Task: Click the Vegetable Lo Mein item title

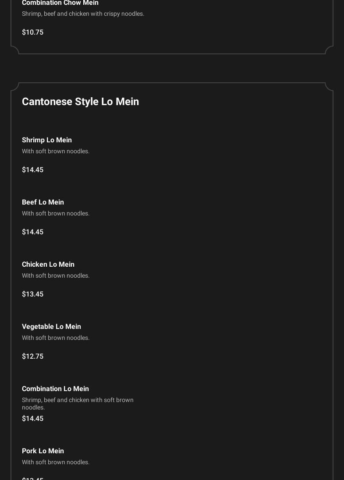Action: [x=51, y=327]
